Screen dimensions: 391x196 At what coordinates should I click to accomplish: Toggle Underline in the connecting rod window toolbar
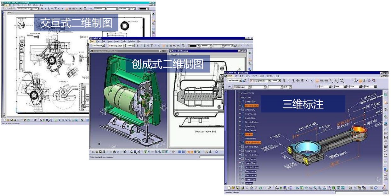[293, 80]
